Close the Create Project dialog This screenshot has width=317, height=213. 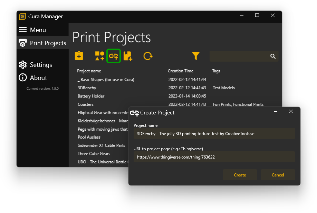(291, 111)
